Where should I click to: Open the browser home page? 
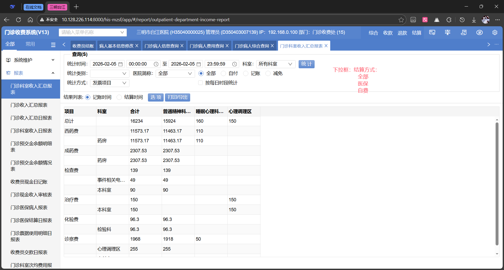pos(30,20)
